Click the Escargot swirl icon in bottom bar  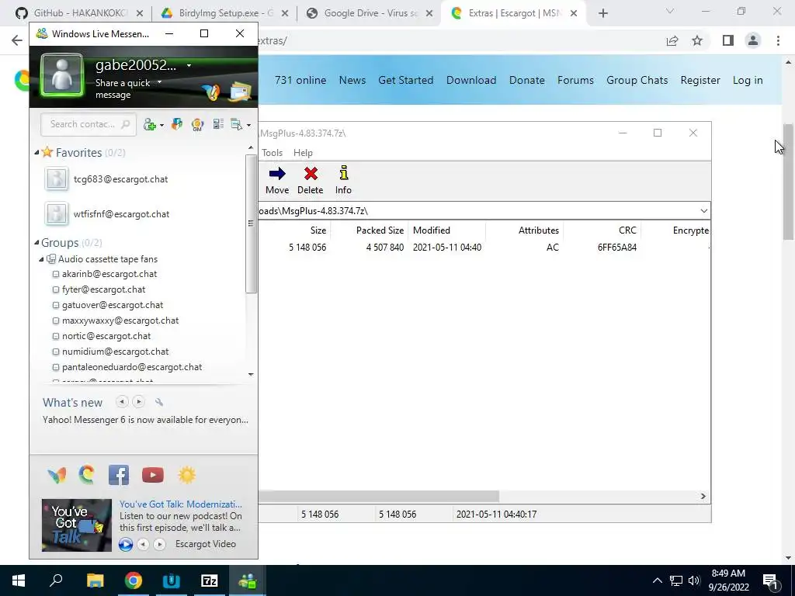(x=87, y=475)
